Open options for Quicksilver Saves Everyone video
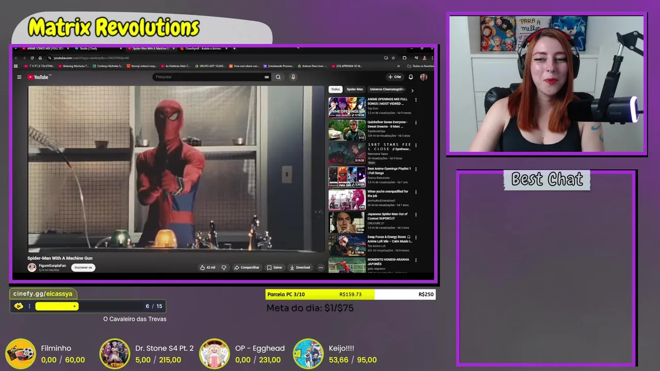The image size is (660, 371). [416, 123]
